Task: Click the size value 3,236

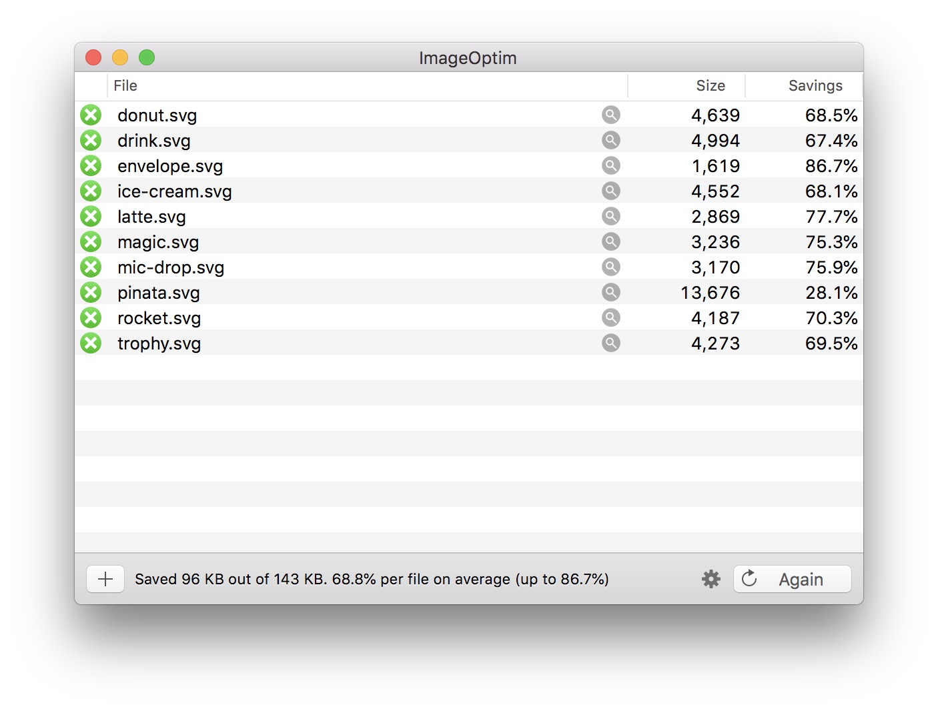Action: point(716,242)
